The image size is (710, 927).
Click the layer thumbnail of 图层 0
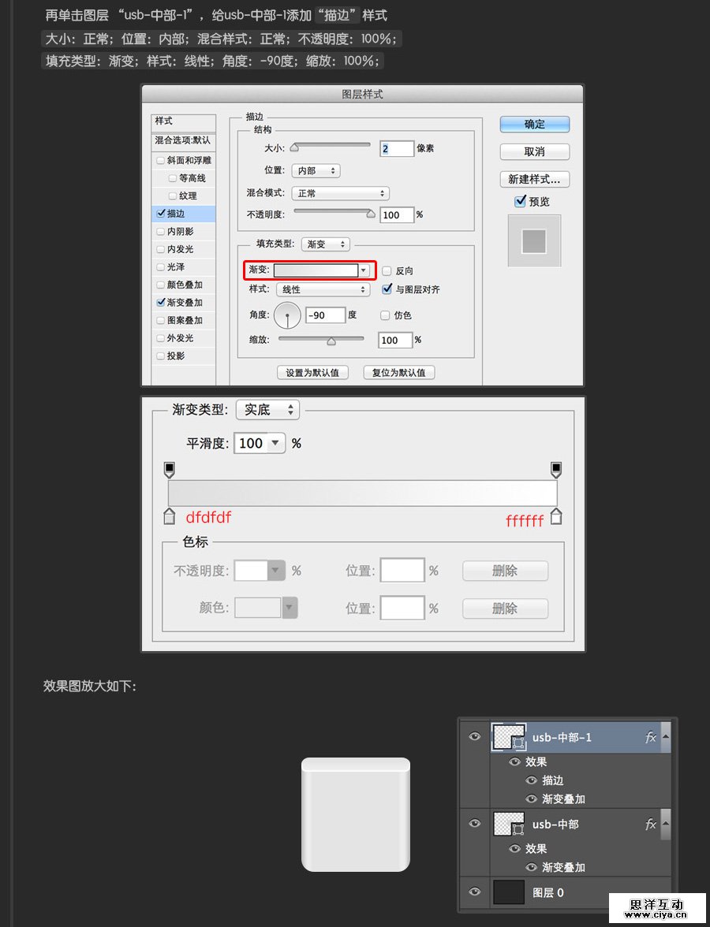(508, 892)
